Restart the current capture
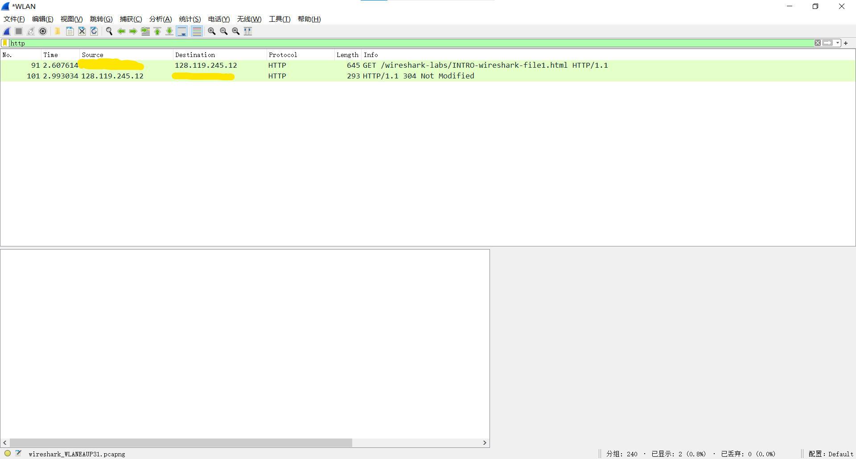 [x=31, y=31]
